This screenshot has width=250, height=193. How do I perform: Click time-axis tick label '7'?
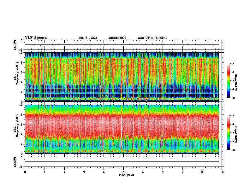(x=163, y=172)
